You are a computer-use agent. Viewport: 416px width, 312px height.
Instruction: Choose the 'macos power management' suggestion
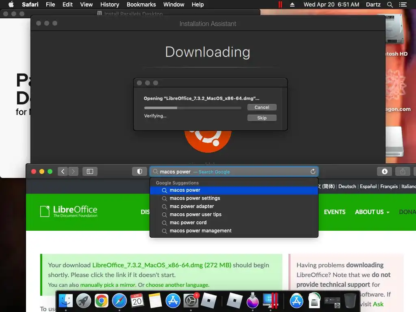click(234, 231)
